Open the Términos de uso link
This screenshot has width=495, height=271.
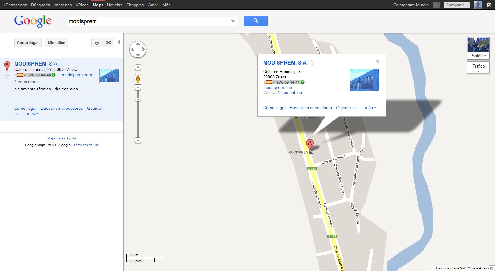pos(86,145)
